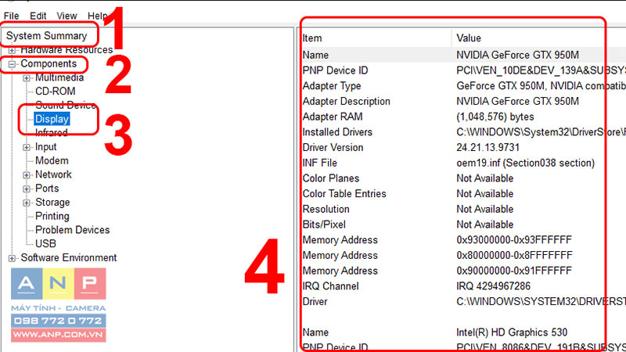Expand the Network node
The height and width of the screenshot is (352, 626).
[x=27, y=175]
